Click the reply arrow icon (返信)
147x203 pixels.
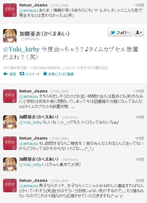6,74
